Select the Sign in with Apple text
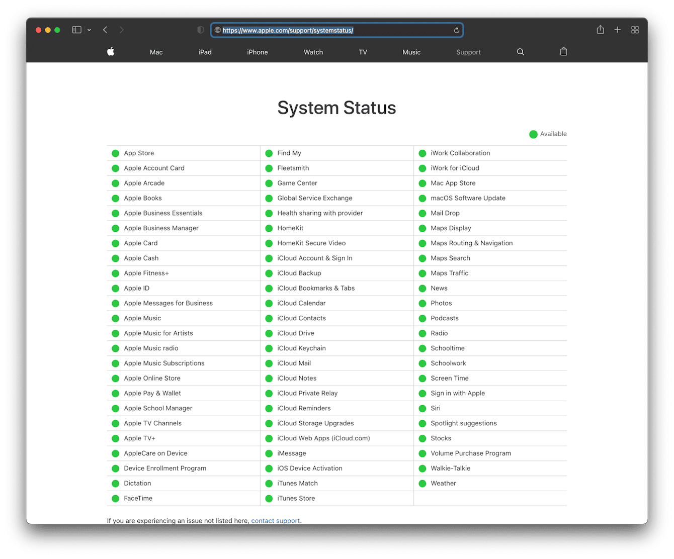The height and width of the screenshot is (559, 674). click(x=458, y=393)
